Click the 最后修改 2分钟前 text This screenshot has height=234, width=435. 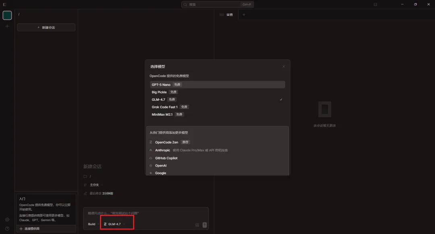tap(101, 193)
